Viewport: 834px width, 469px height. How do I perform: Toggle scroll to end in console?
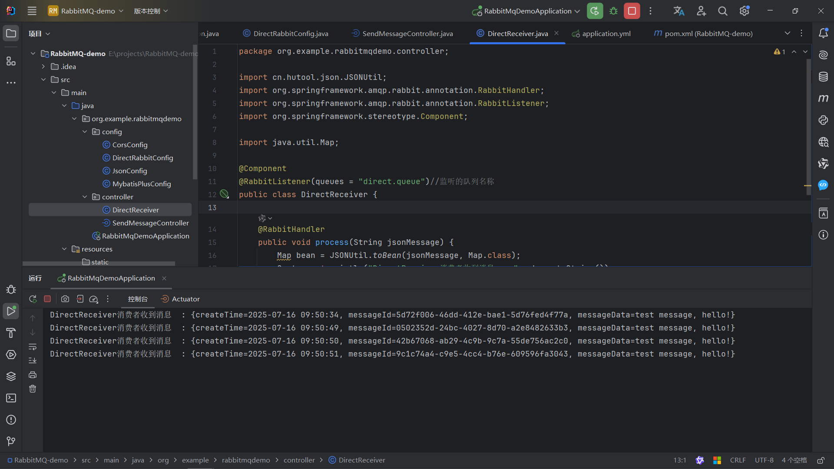pos(33,360)
